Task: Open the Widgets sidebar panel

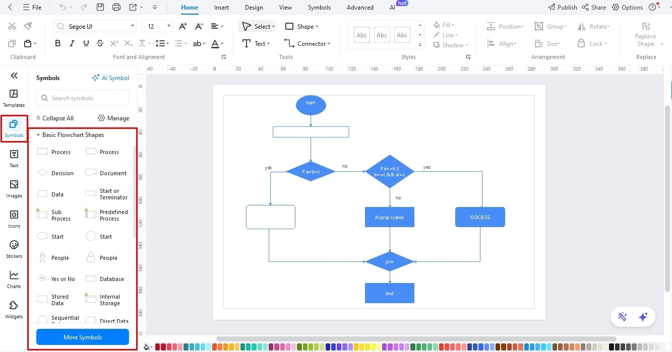Action: 14,310
